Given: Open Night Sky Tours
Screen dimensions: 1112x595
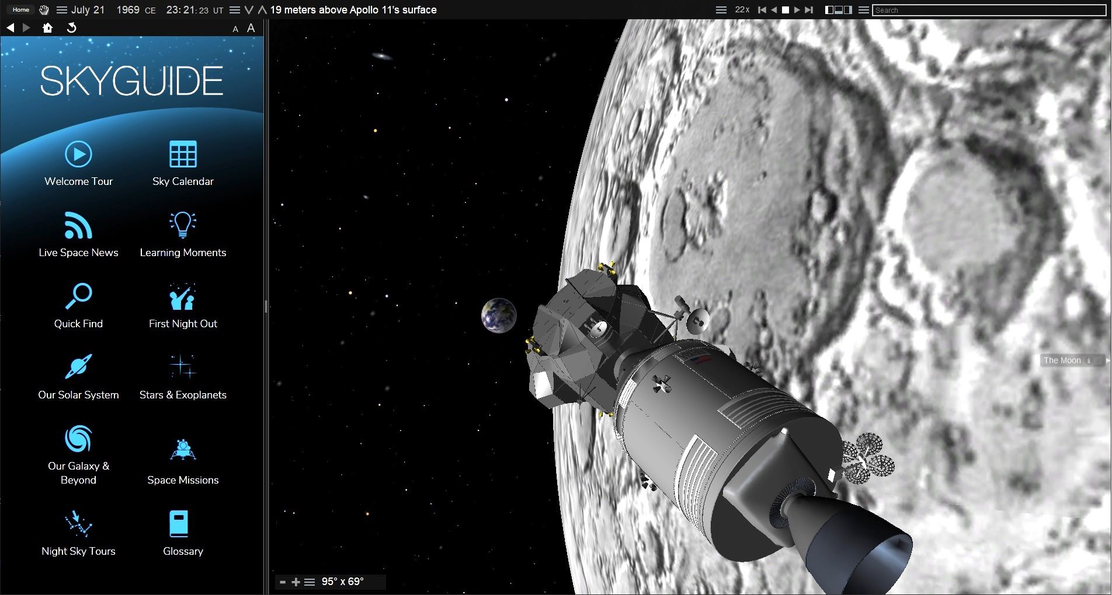Looking at the screenshot, I should (x=78, y=532).
